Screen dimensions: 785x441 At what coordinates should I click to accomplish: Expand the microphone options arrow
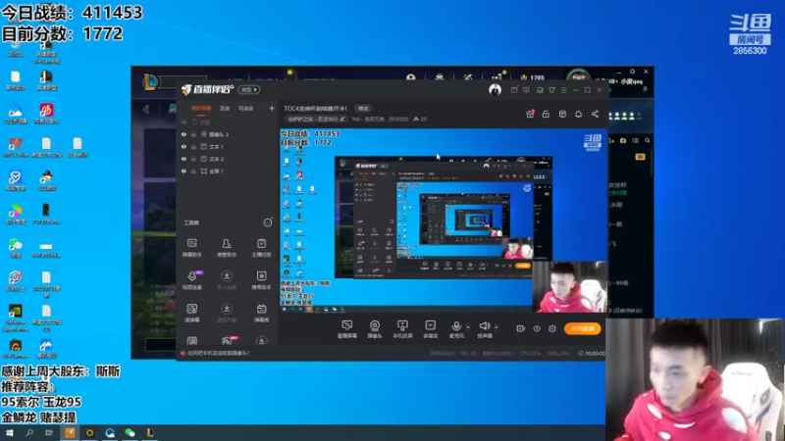[x=468, y=327]
